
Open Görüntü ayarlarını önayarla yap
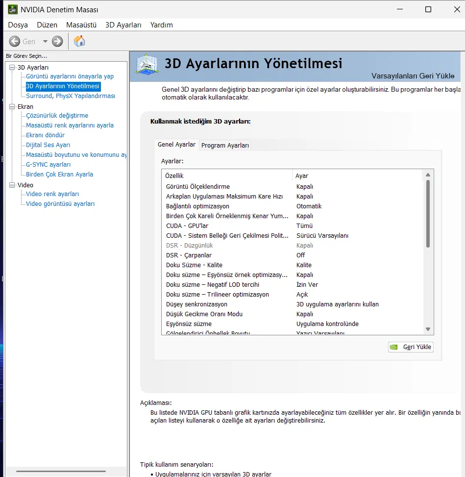coord(70,76)
